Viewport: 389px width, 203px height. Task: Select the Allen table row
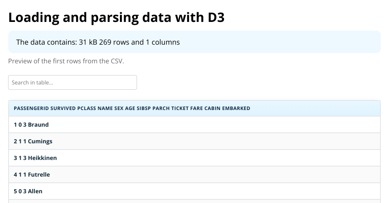(194, 191)
